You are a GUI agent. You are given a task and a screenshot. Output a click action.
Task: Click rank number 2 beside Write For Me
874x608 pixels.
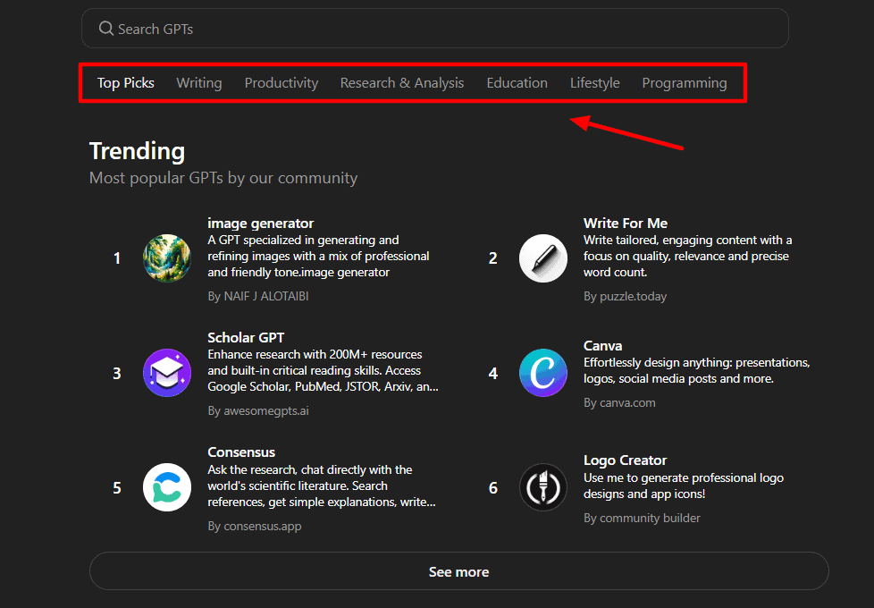(x=492, y=258)
